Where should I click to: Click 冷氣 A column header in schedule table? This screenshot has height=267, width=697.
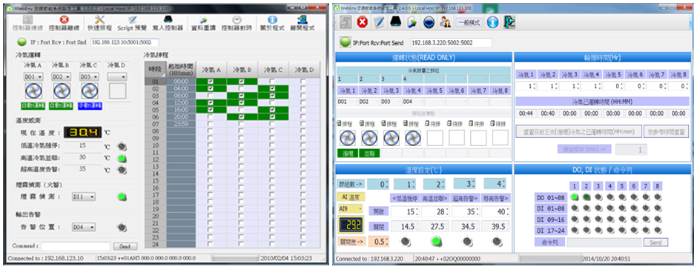click(211, 70)
